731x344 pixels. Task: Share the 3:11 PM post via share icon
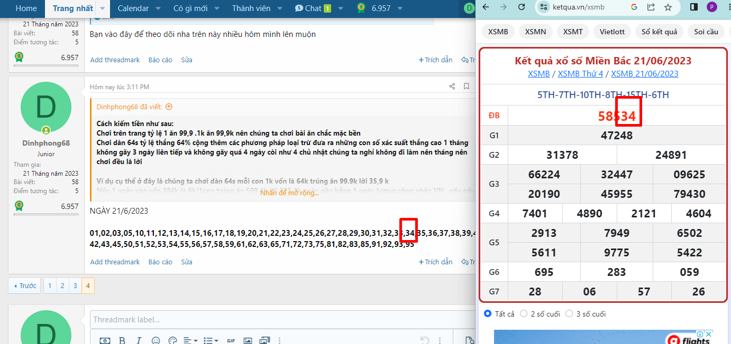(452, 87)
